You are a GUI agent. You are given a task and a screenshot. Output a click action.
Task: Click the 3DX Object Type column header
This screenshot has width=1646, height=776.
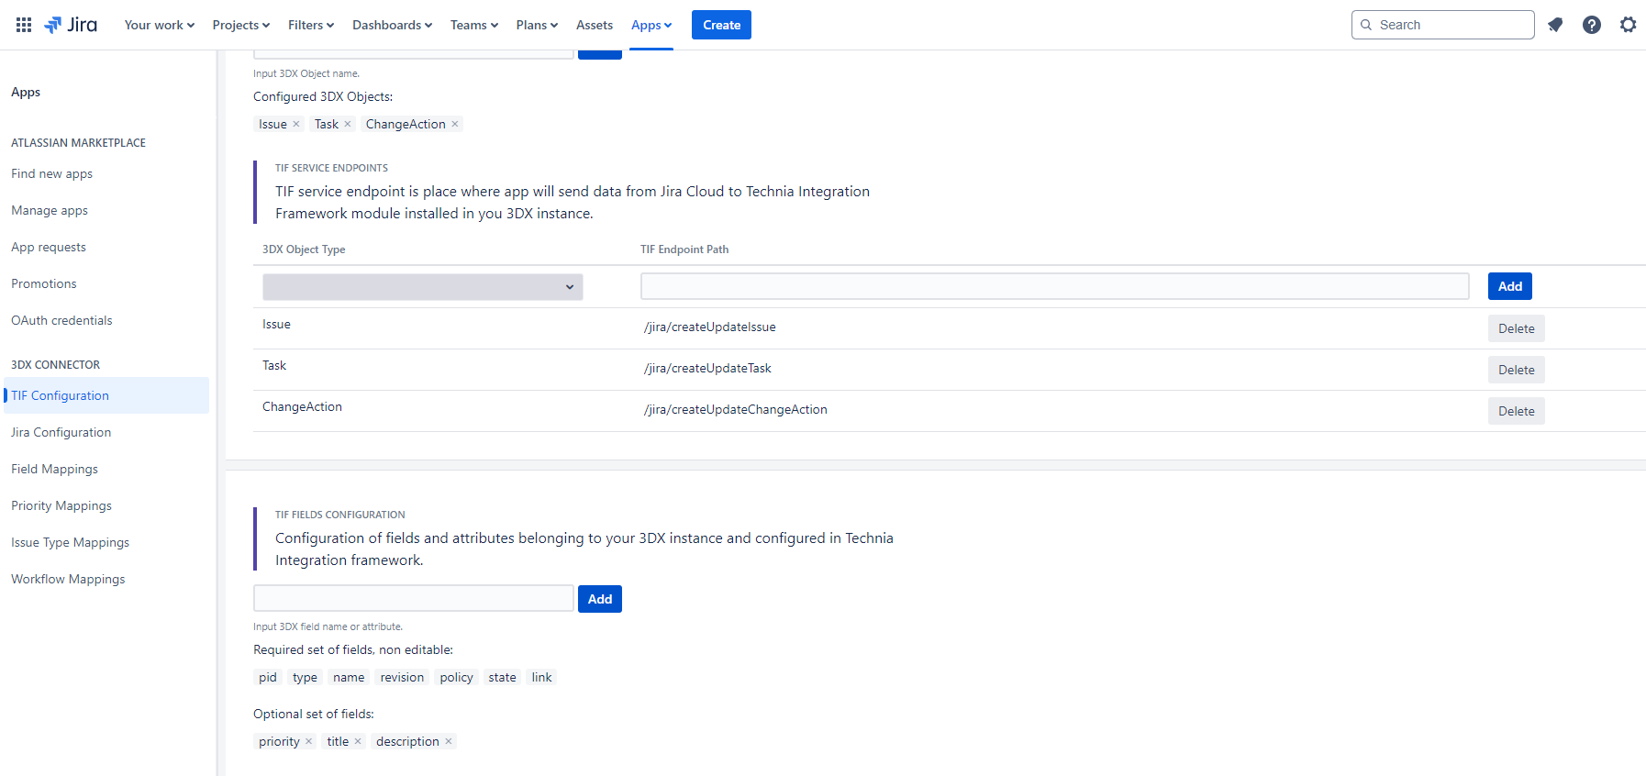(304, 249)
